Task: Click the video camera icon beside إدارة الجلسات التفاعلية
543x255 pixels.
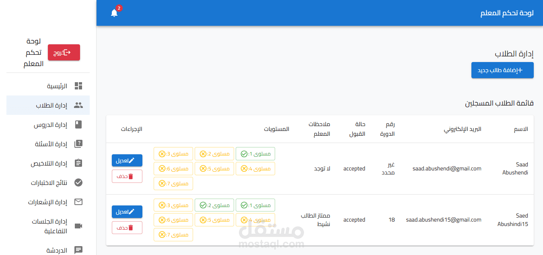Action: coord(78,226)
